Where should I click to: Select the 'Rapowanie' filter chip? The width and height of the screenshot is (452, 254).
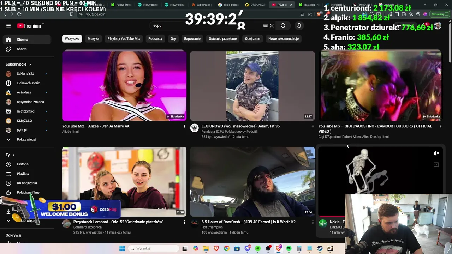point(192,38)
